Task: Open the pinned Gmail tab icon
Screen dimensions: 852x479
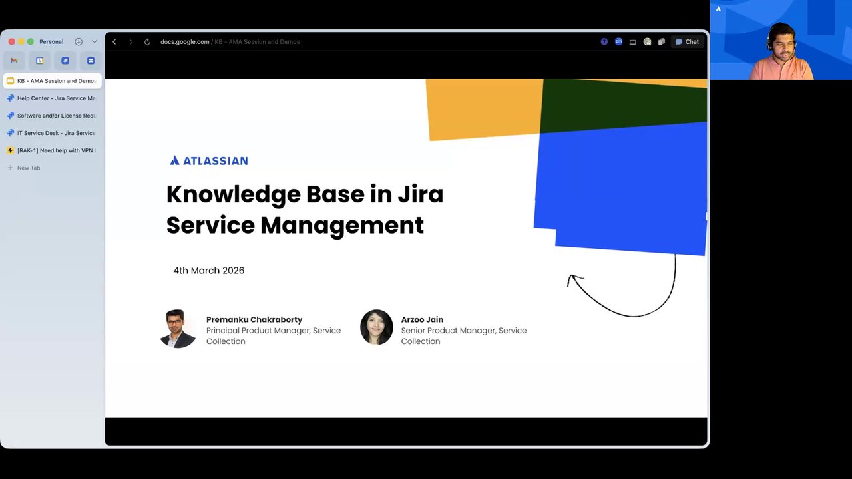Action: coord(14,61)
